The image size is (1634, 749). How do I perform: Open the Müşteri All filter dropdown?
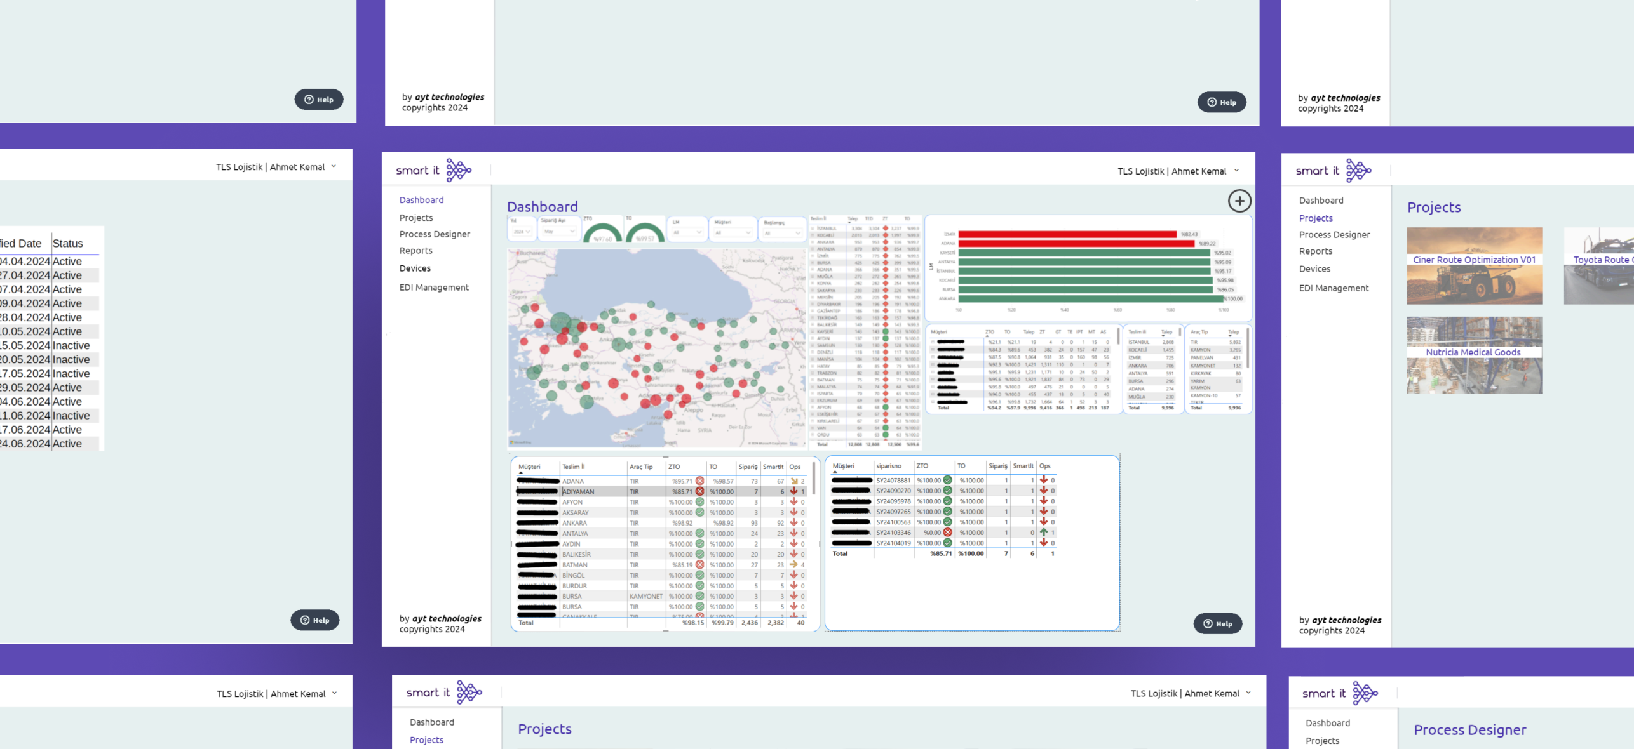tap(733, 232)
